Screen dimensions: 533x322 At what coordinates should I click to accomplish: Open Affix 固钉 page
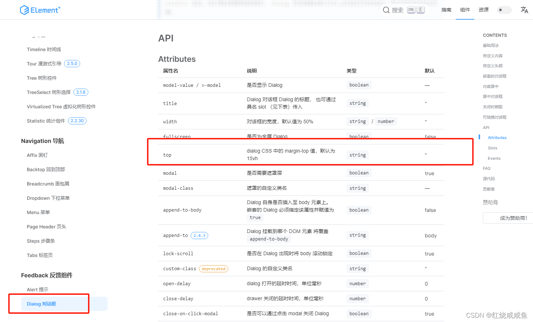pyautogui.click(x=37, y=155)
